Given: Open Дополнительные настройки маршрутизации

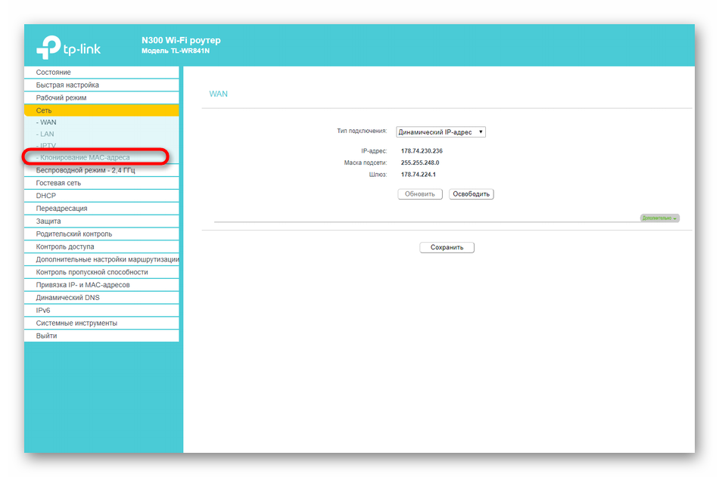Looking at the screenshot, I should (x=101, y=259).
